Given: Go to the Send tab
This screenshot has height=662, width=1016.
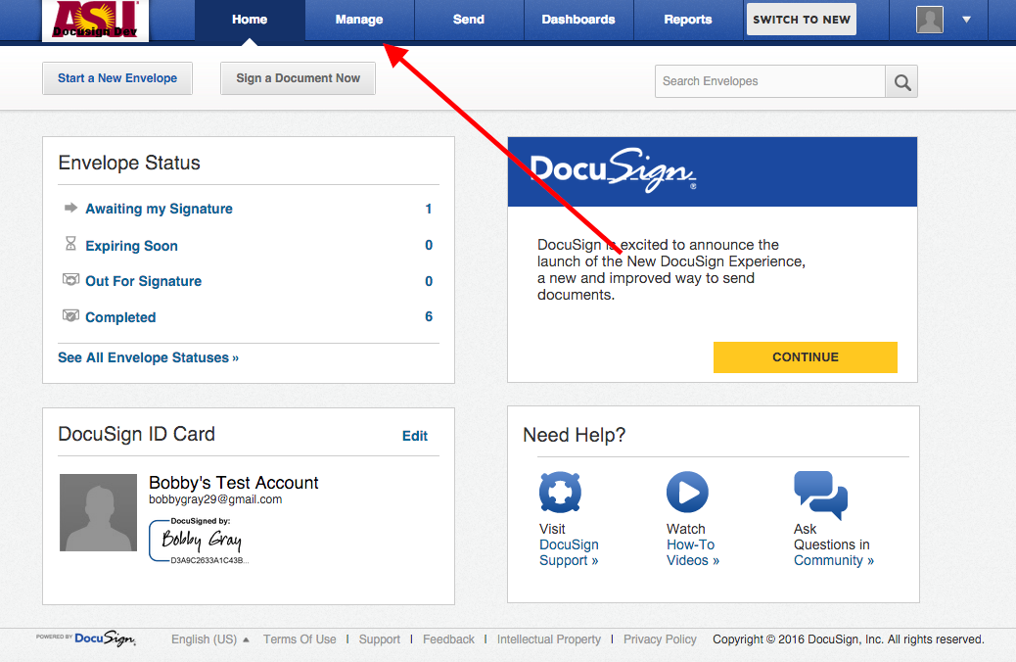Looking at the screenshot, I should pyautogui.click(x=469, y=20).
